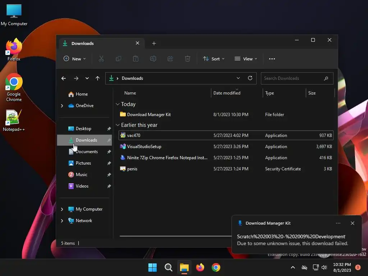Click the Rename icon in toolbar
The image size is (368, 276).
click(153, 59)
